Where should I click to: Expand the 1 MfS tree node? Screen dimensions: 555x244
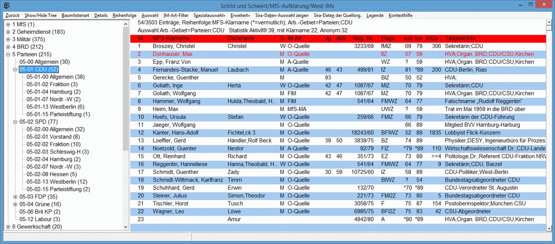point(8,24)
